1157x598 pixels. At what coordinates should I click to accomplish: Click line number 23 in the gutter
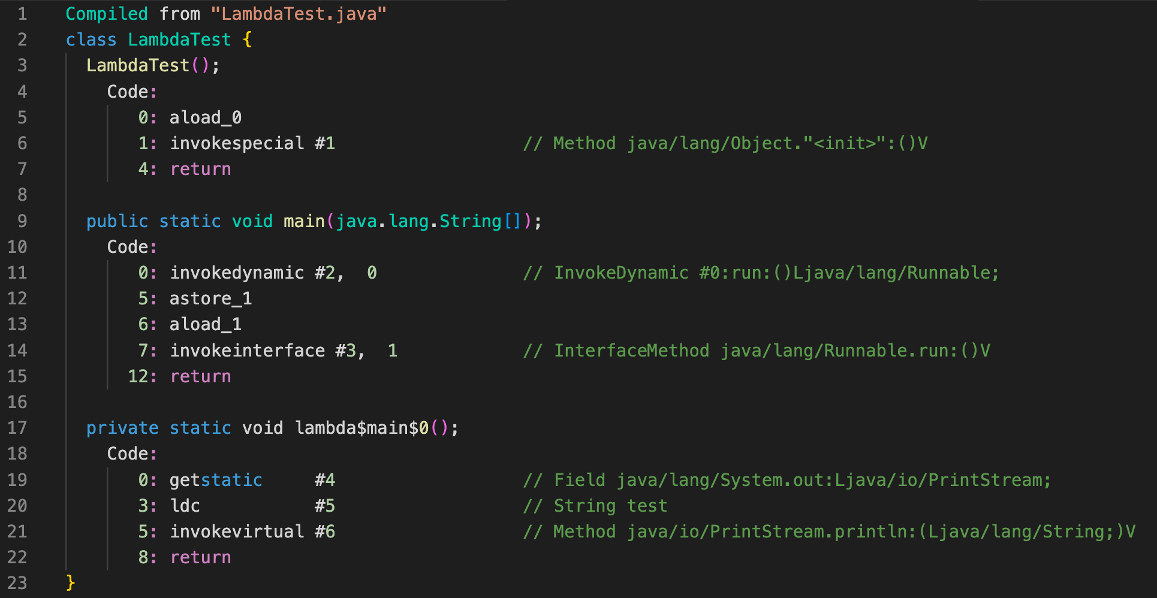tap(17, 582)
